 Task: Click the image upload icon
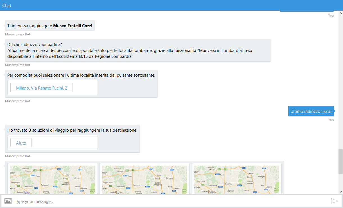8,201
